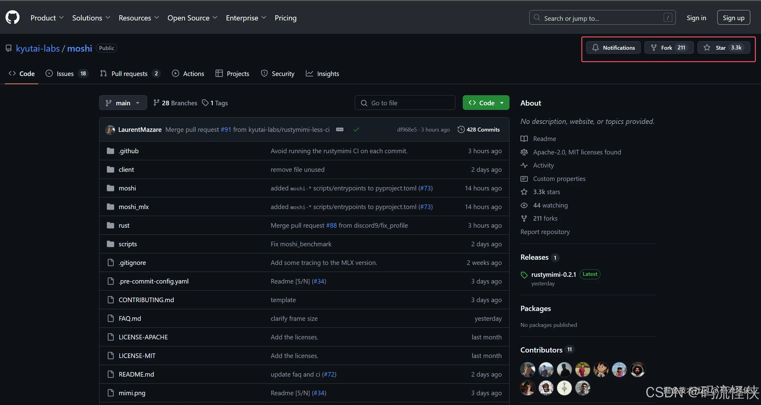Fork the moshi repository
This screenshot has width=761, height=405.
coord(669,48)
